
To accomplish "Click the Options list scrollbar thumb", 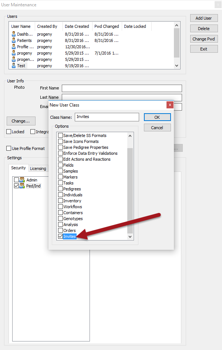I will [x=130, y=190].
